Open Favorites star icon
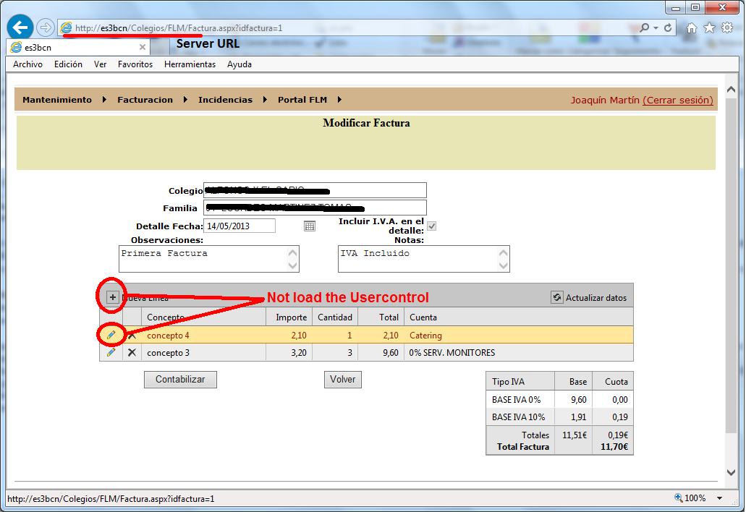The width and height of the screenshot is (746, 512). click(x=709, y=27)
